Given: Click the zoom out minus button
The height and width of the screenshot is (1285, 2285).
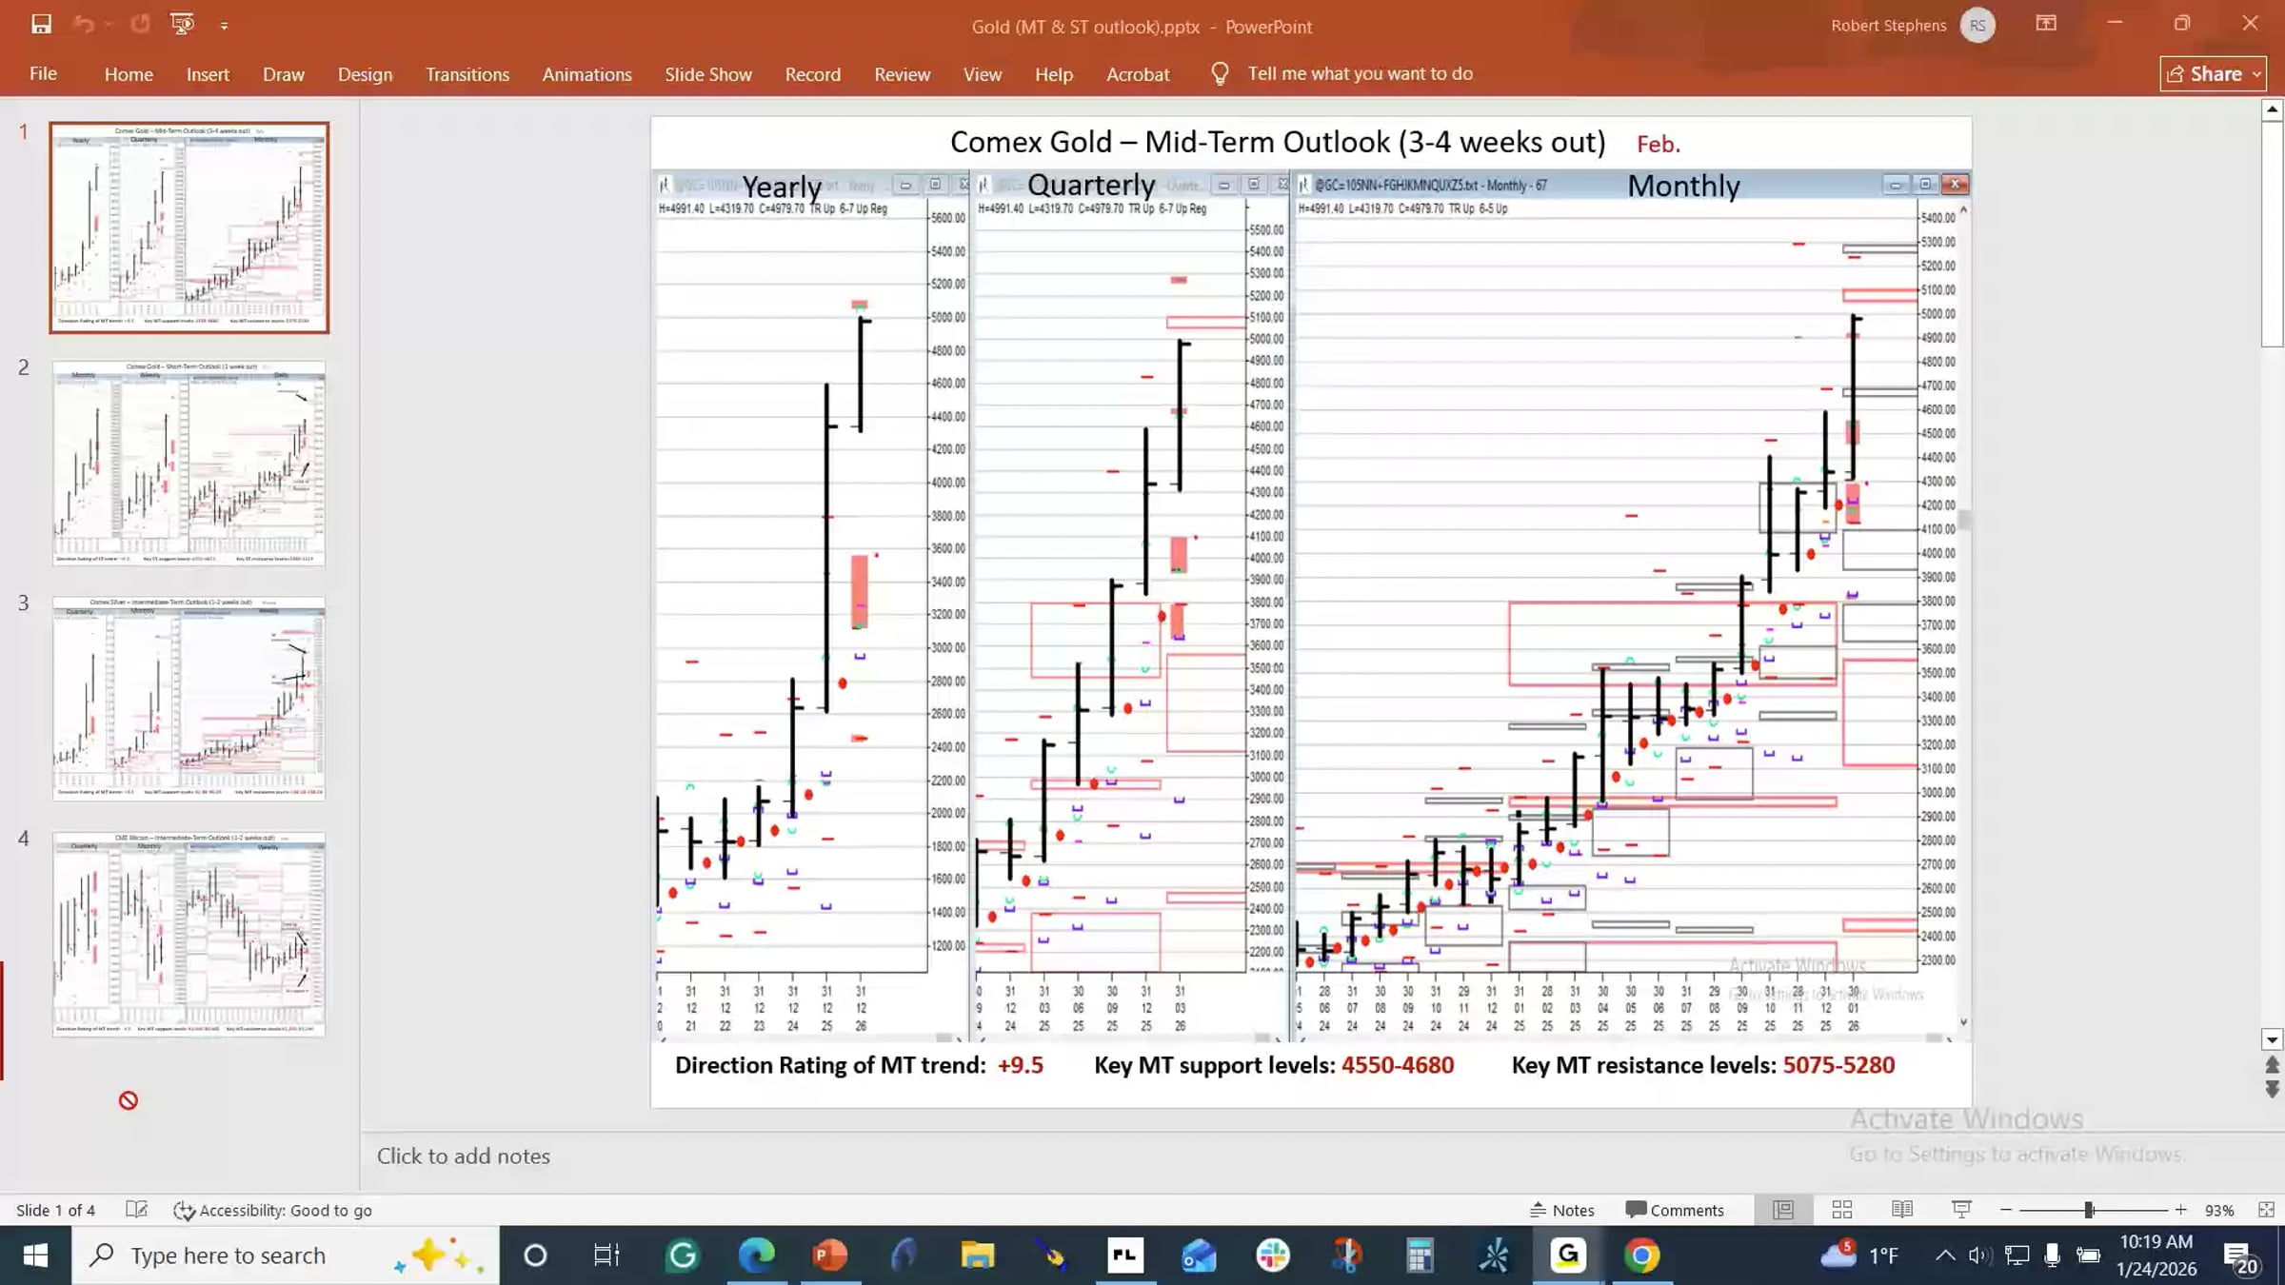Looking at the screenshot, I should point(2006,1210).
